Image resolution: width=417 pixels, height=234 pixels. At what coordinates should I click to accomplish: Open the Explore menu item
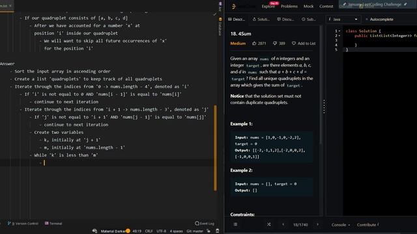[x=268, y=6]
